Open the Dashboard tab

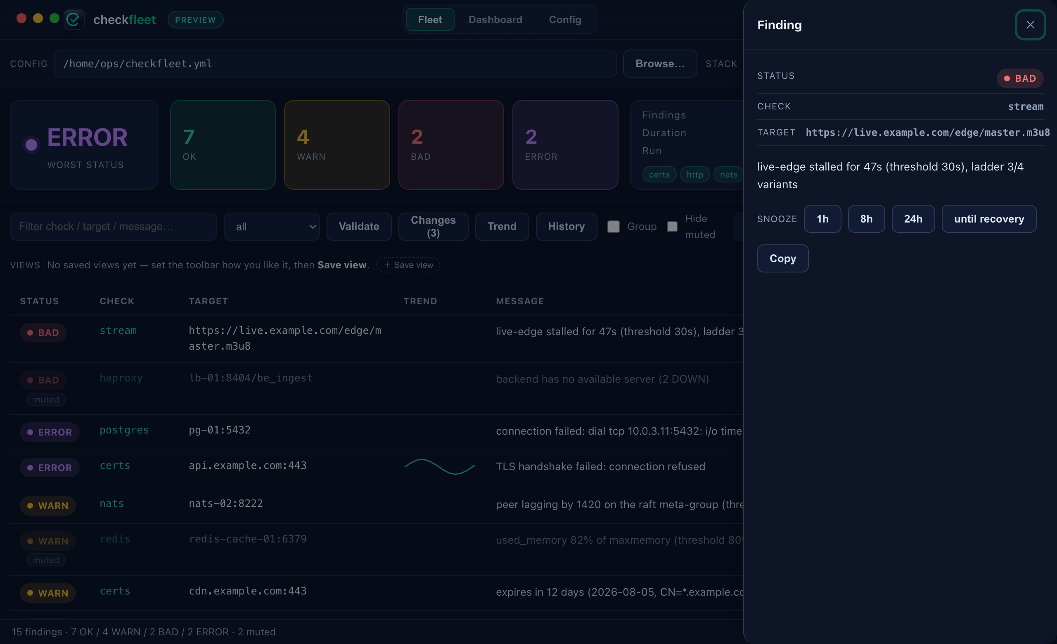495,20
